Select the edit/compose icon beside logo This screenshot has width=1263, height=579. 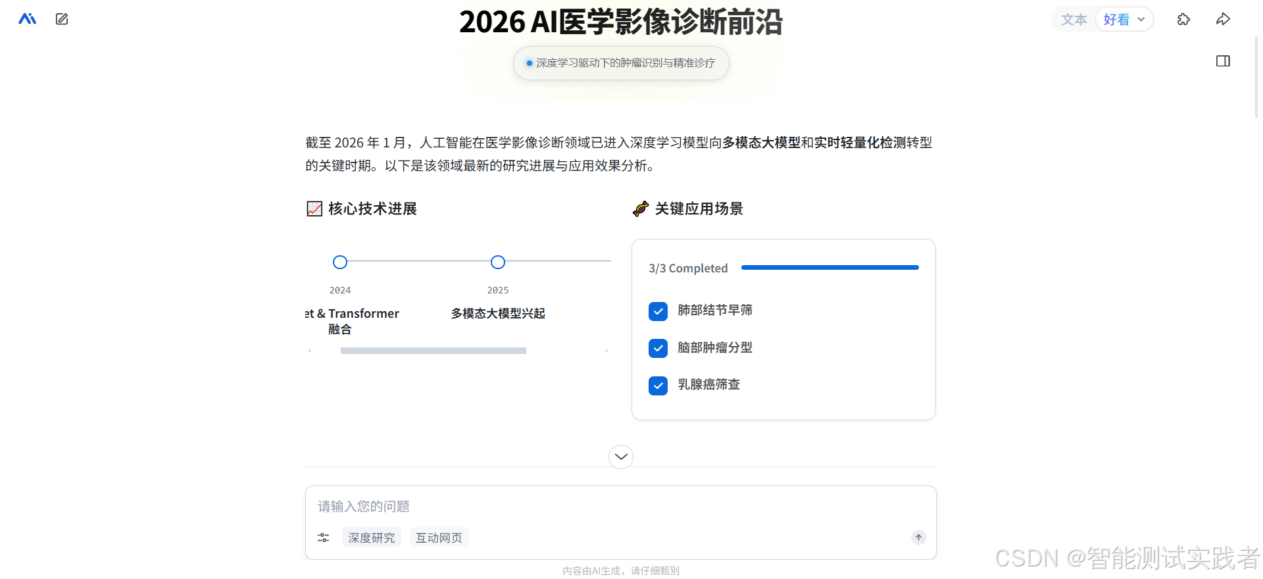click(x=61, y=19)
